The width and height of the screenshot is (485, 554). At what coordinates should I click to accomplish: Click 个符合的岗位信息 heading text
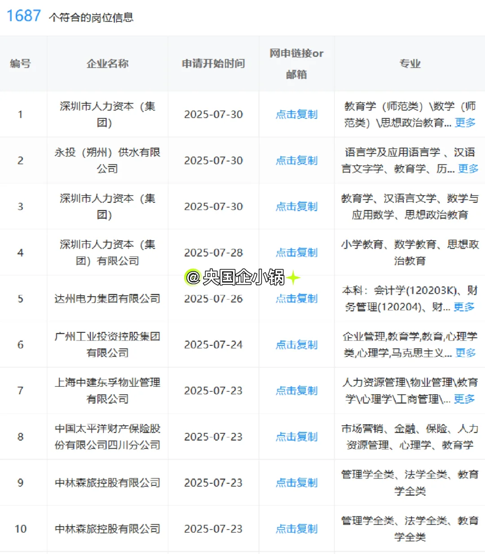(x=91, y=17)
